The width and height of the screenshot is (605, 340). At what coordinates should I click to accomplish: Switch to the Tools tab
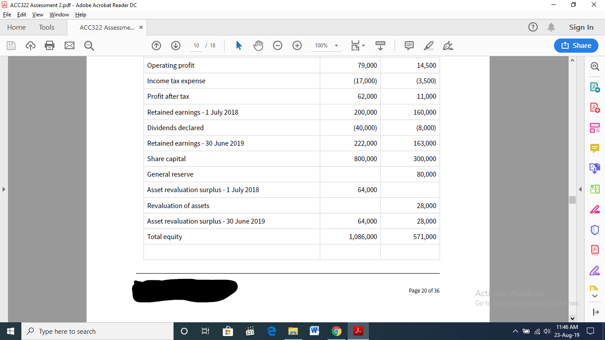click(x=47, y=27)
